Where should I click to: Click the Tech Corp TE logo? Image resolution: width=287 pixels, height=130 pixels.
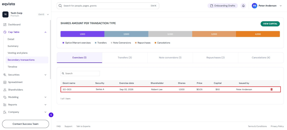tap(6, 14)
